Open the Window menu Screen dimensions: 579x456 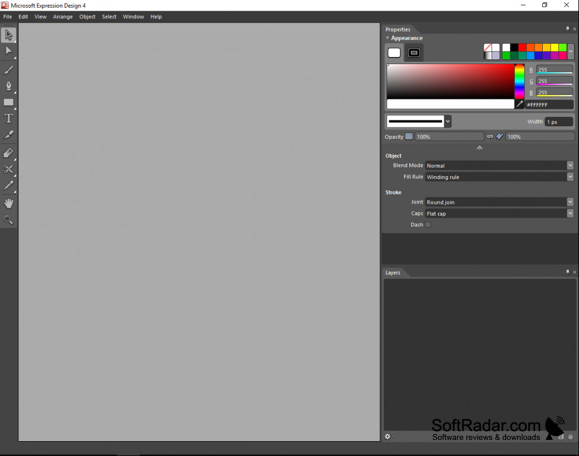(x=133, y=17)
